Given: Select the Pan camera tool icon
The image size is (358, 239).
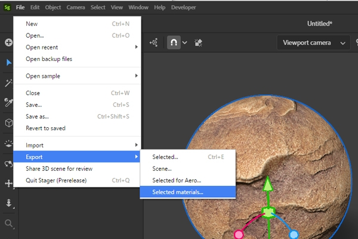Looking at the screenshot, I should point(9,183).
